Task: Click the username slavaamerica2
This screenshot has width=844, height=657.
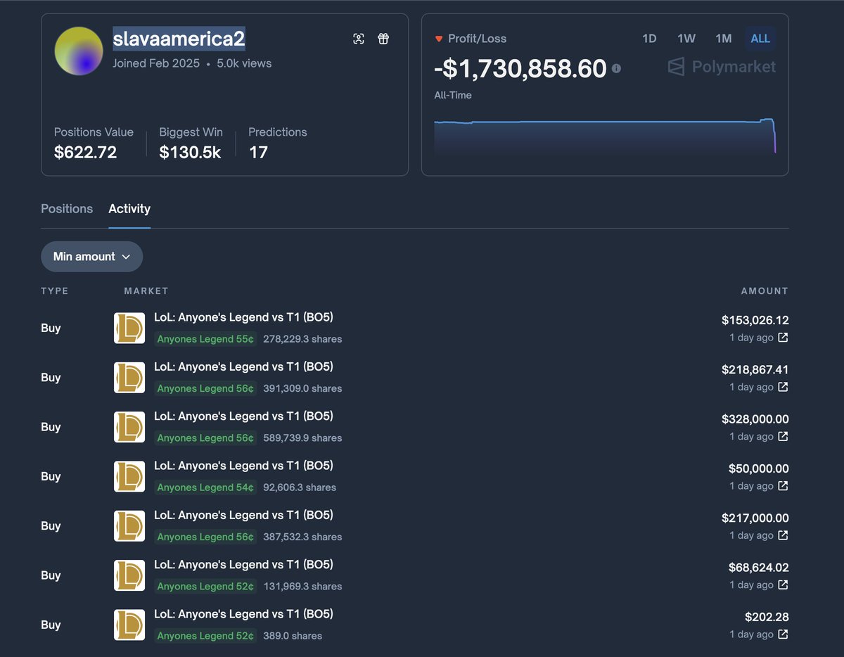Action: point(178,39)
